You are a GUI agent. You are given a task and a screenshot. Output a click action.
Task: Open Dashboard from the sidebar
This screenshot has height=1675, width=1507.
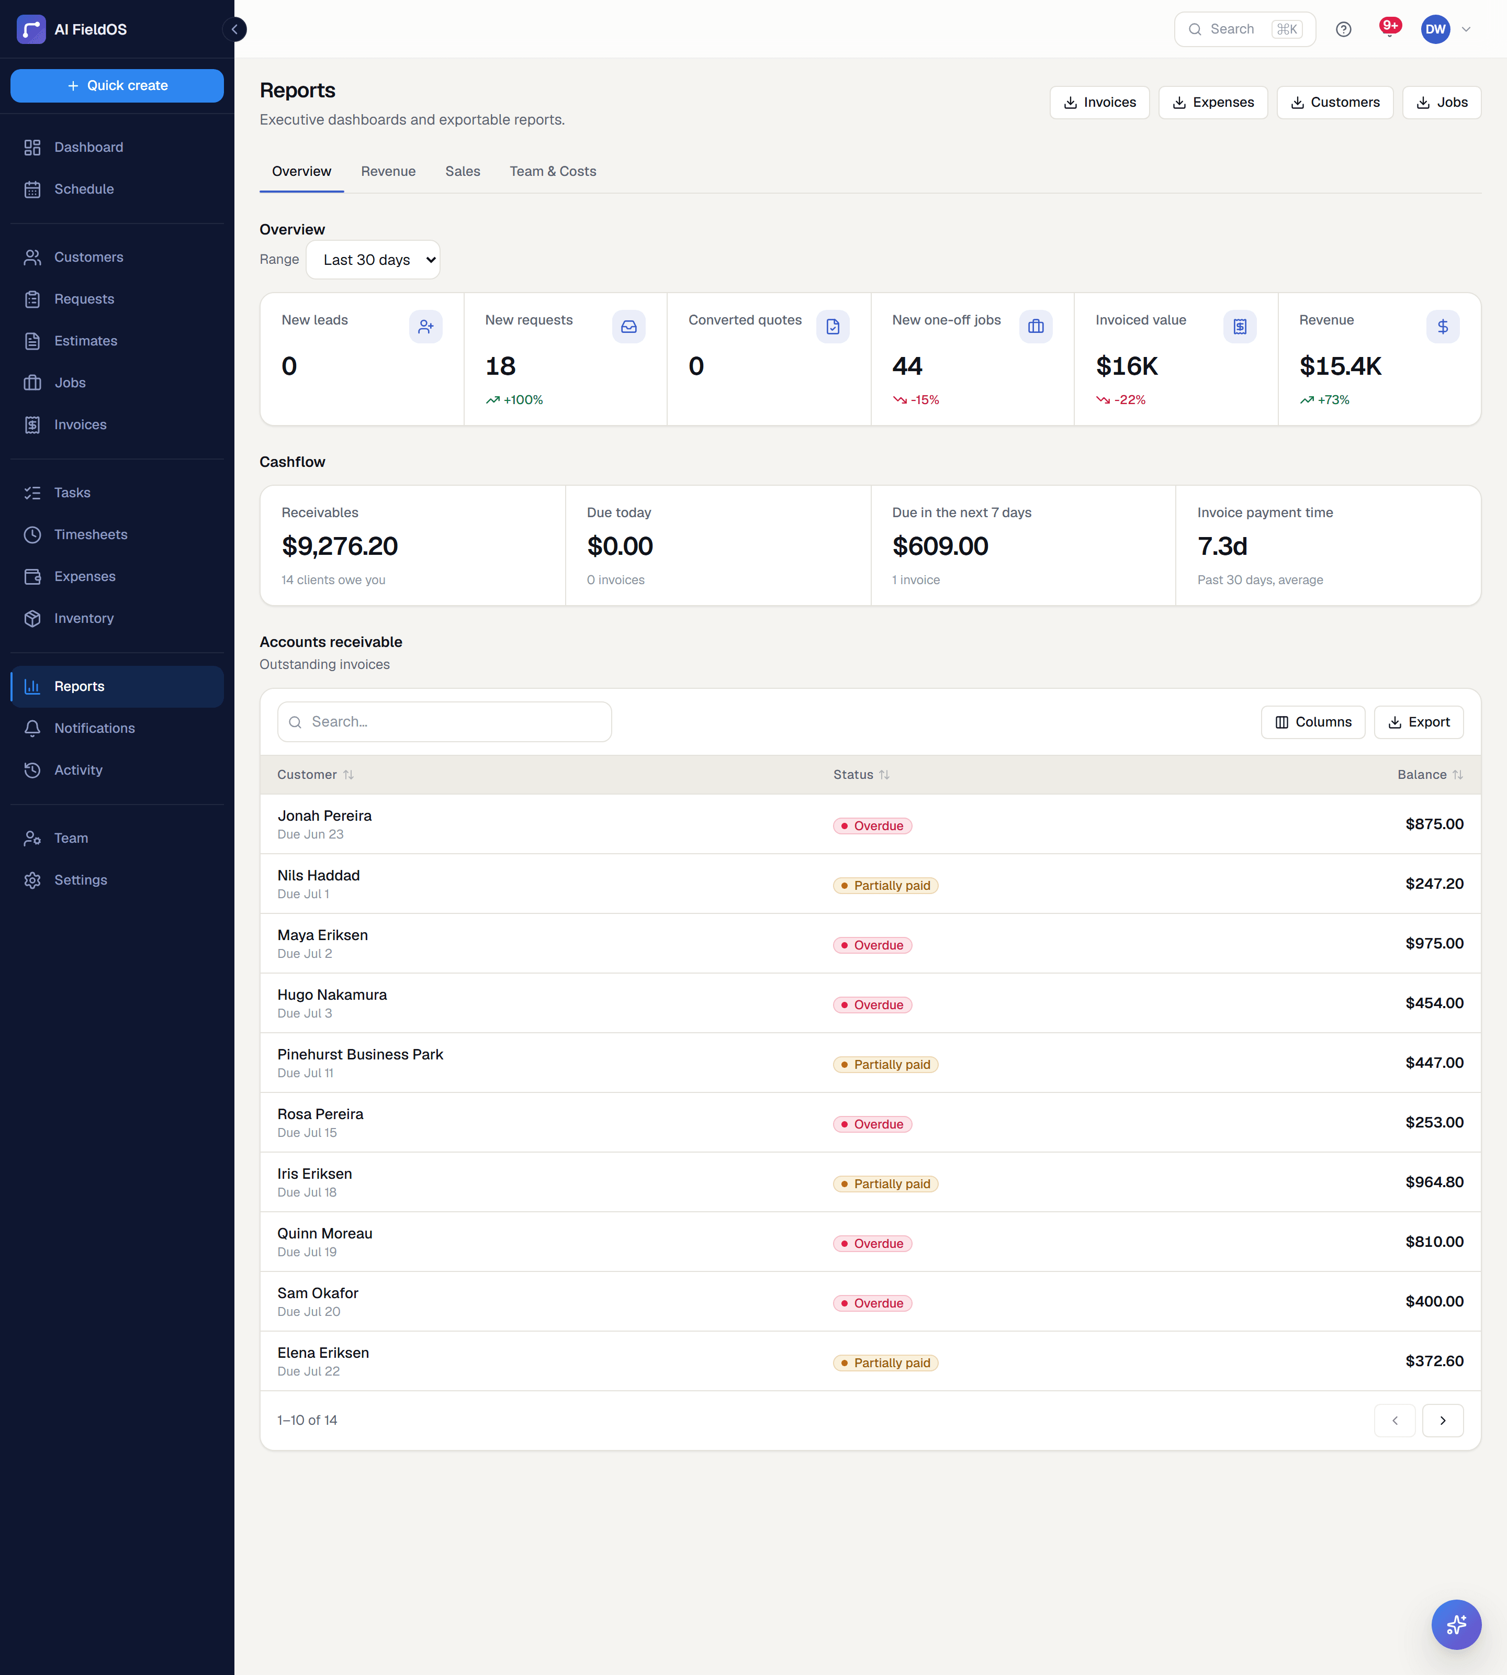[117, 148]
